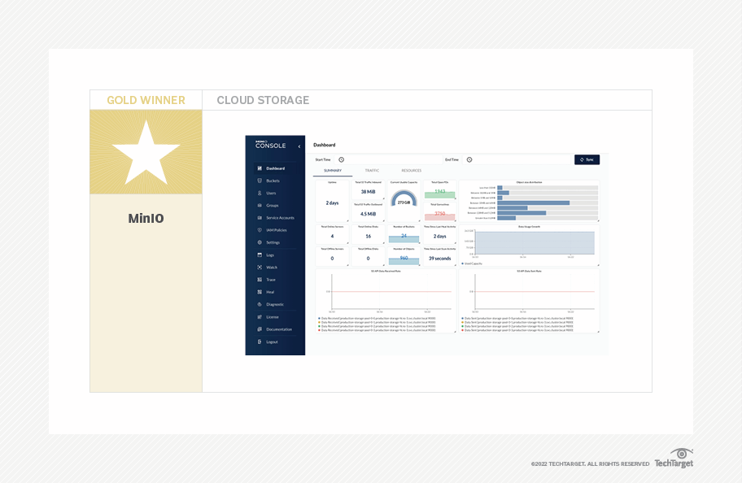Switch to the Resources tab

[x=412, y=170]
